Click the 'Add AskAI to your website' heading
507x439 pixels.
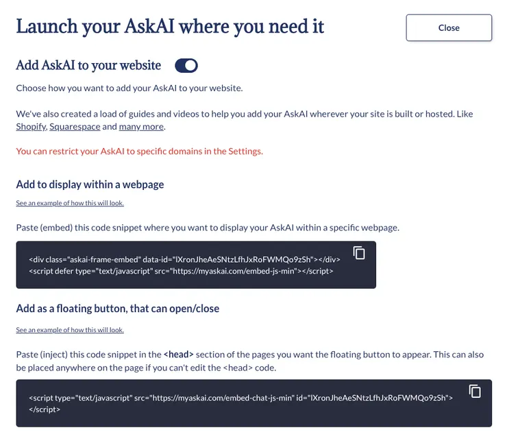[x=88, y=66]
